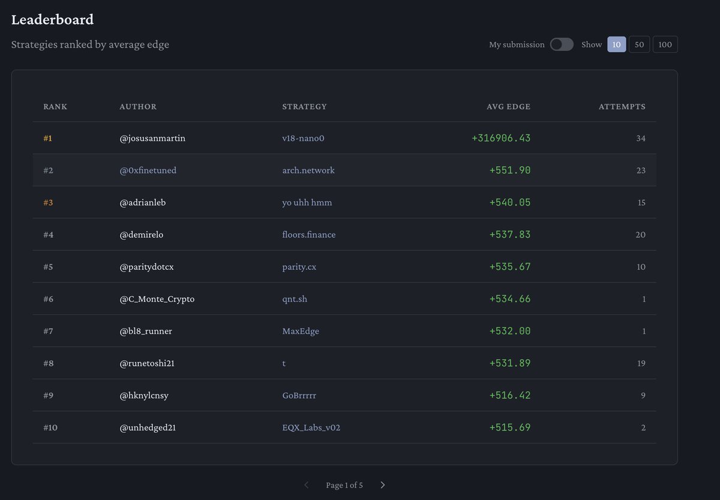Screen dimensions: 720x500
Task: Click rank #1 cell
Action: tap(48, 138)
